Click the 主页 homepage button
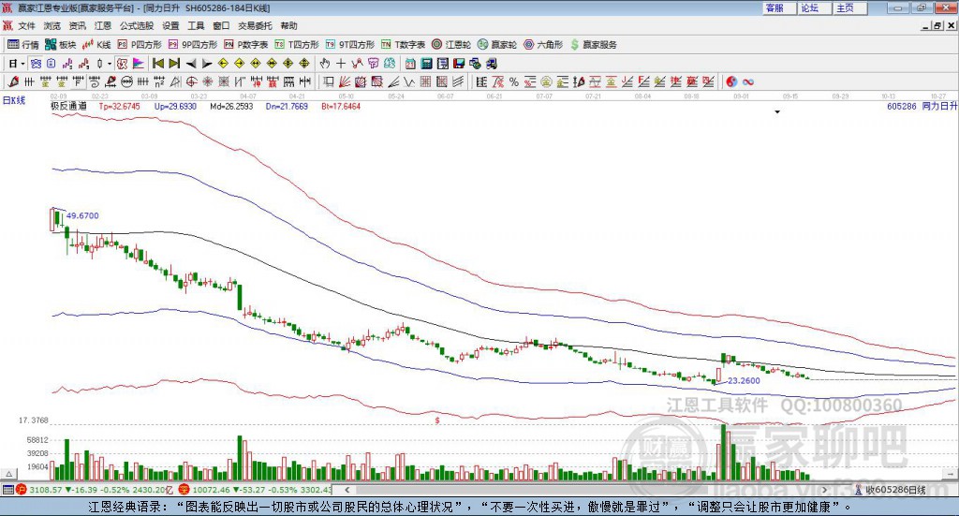Viewport: 959px width, 516px height. point(850,7)
